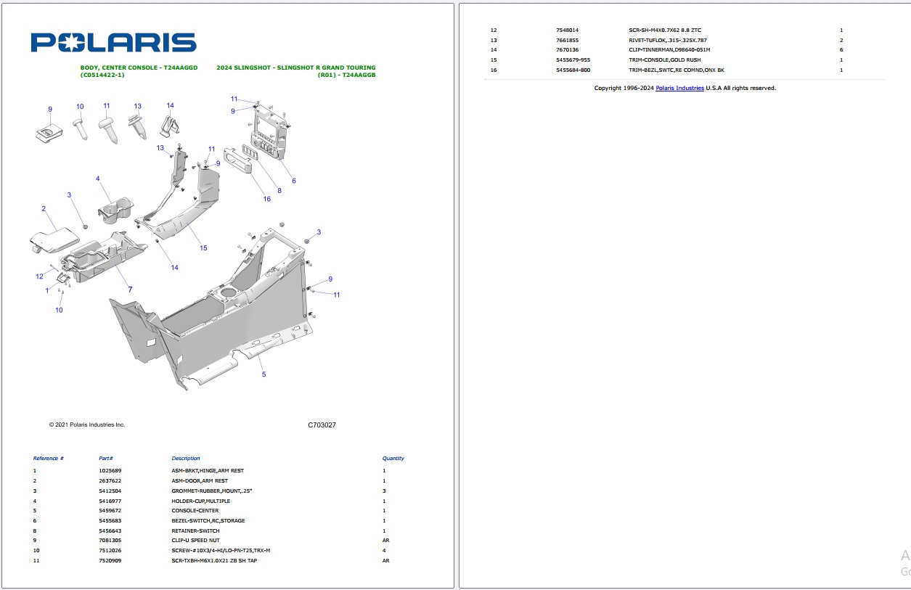Click callout 4 above the cup holder

click(x=98, y=179)
